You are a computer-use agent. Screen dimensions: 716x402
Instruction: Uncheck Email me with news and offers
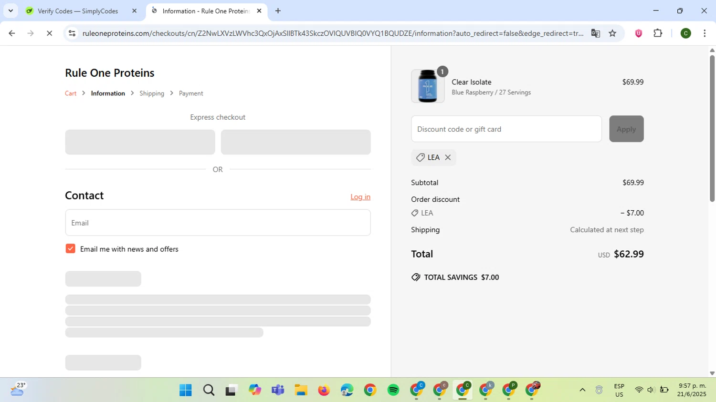tap(71, 248)
